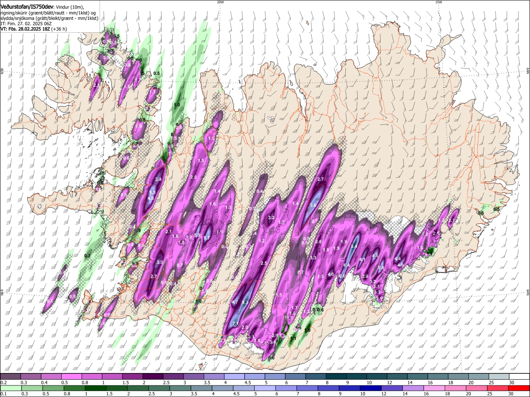Click the '20W' longitude label
The image size is (530, 397).
coord(220,2)
